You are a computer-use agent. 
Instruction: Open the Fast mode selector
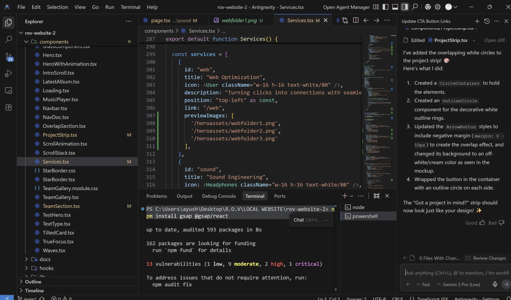(423, 284)
